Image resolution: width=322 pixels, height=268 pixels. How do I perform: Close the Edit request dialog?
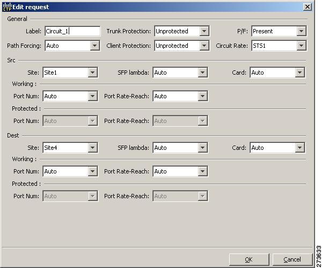coord(308,7)
